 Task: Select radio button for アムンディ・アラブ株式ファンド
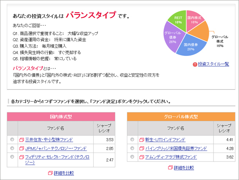[x=132, y=156]
